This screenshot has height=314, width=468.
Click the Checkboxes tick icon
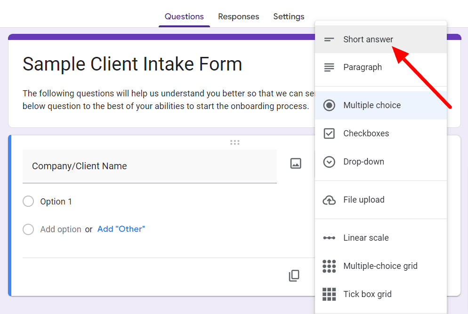(329, 133)
